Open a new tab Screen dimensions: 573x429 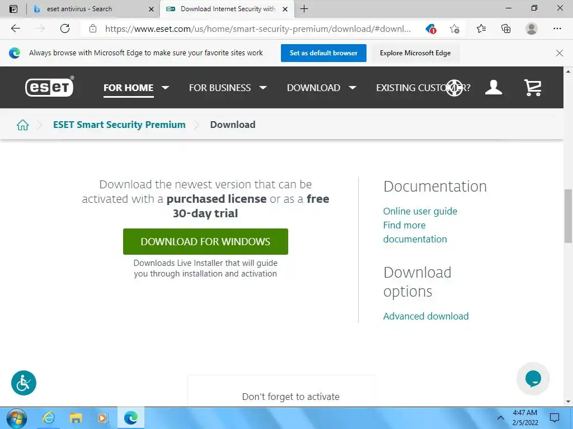click(304, 9)
